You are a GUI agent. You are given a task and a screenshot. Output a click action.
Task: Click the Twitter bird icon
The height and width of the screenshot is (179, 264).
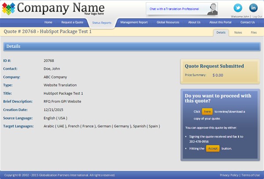click(x=238, y=8)
